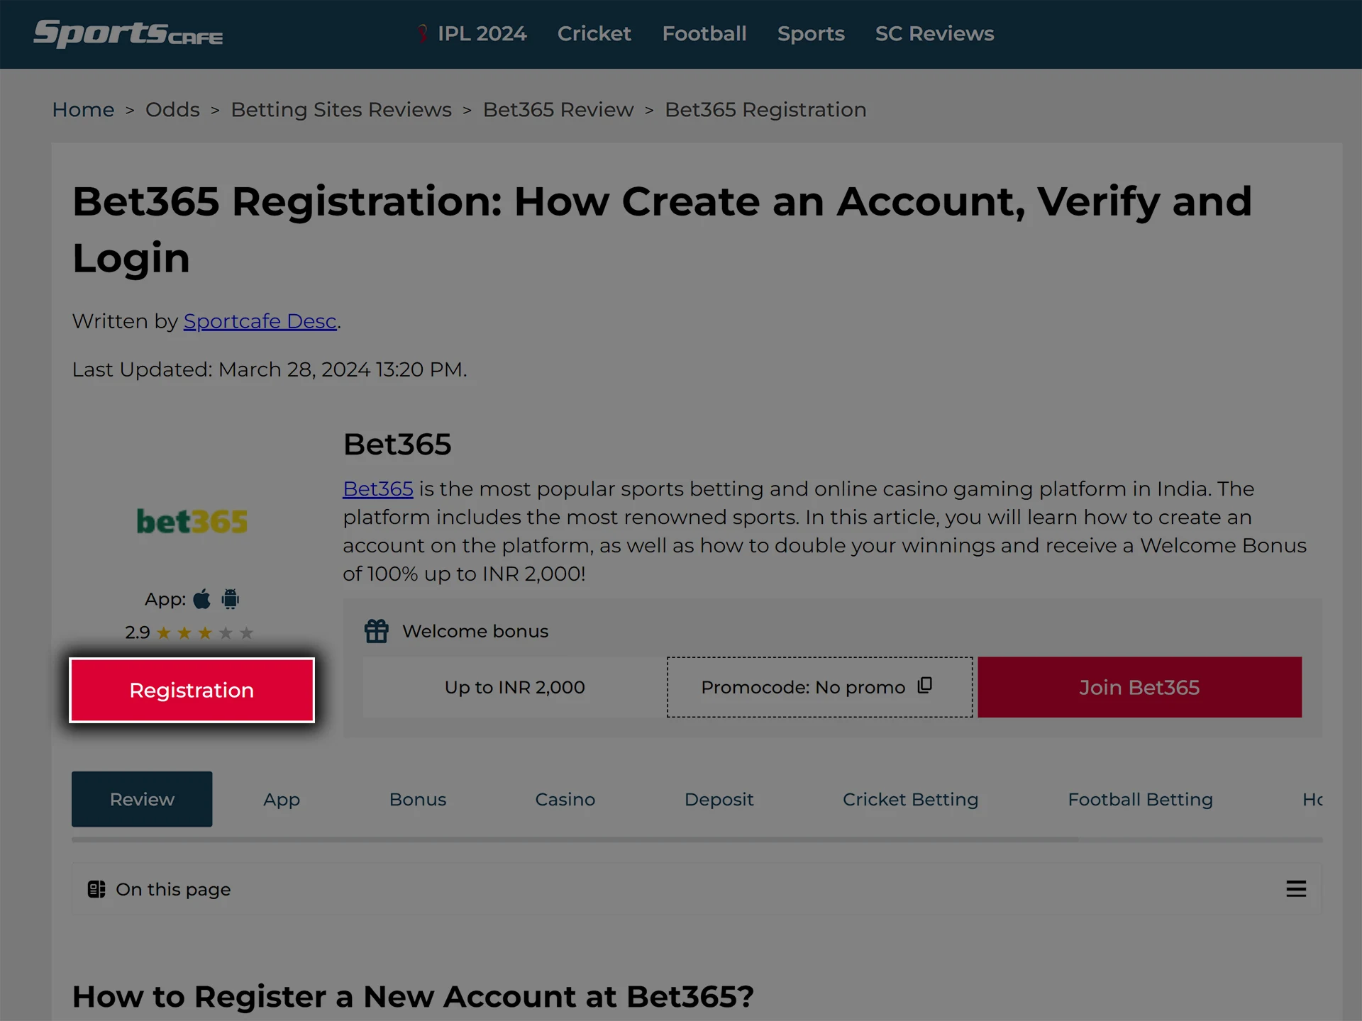Screen dimensions: 1362x1021
Task: Click the On This Page section icon
Action: 96,889
